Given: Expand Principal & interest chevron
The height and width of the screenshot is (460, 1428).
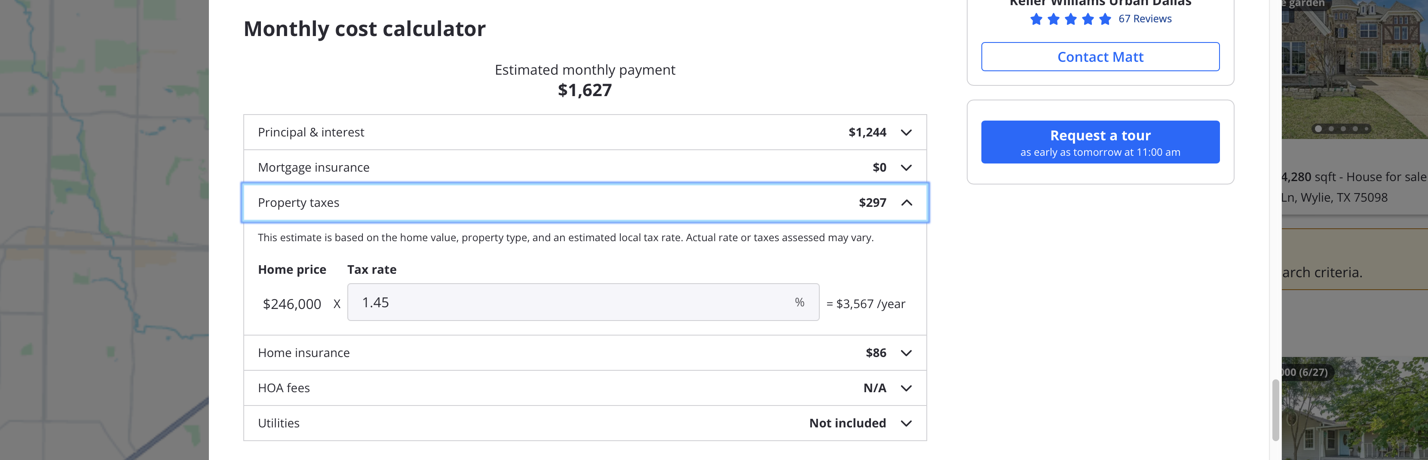Looking at the screenshot, I should pyautogui.click(x=906, y=132).
